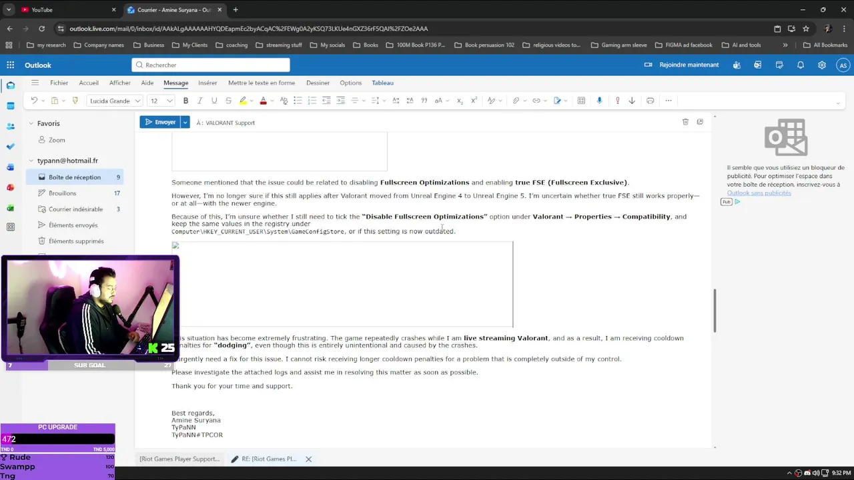Viewport: 854px width, 480px height.
Task: Open the Outlook app launcher grid
Action: click(x=11, y=65)
